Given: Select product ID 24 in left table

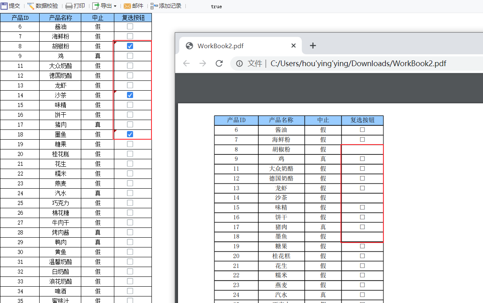Looking at the screenshot, I should [x=20, y=193].
